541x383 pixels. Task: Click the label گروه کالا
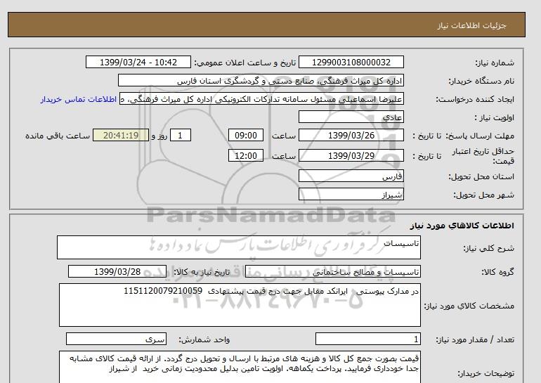(x=498, y=272)
